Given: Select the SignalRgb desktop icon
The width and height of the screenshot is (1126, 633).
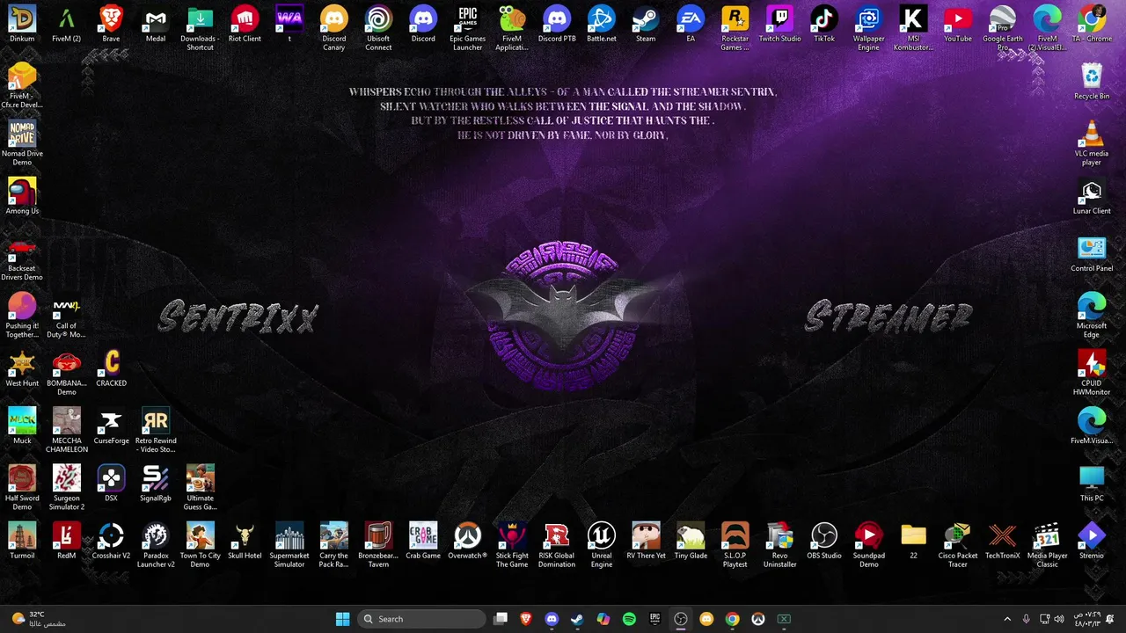Looking at the screenshot, I should (x=156, y=483).
